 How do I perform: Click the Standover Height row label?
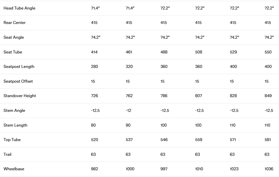point(20,96)
